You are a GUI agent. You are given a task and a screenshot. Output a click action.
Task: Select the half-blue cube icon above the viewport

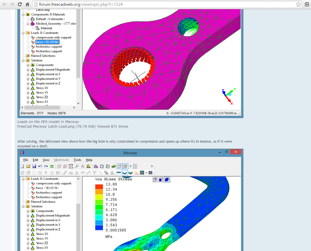click(x=161, y=179)
